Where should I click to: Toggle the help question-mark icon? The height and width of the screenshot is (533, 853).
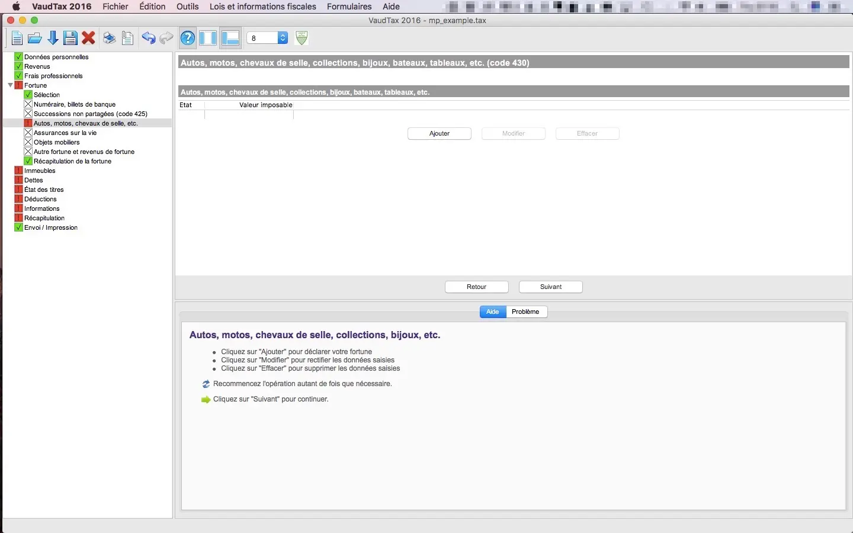pyautogui.click(x=188, y=38)
